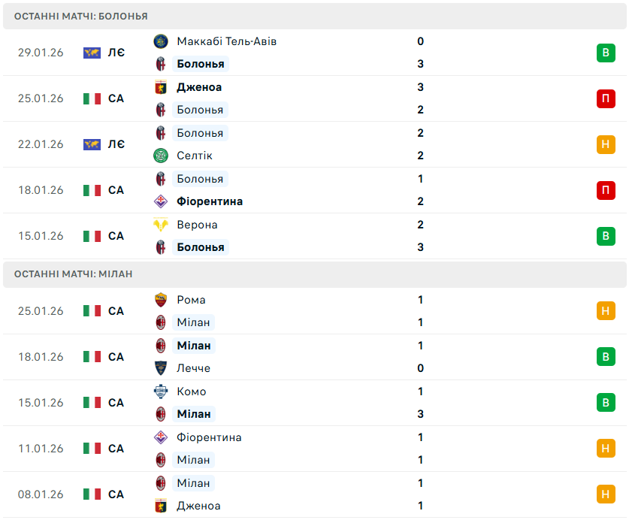The height and width of the screenshot is (520, 629).
Task: Click the green win badge for Milan–Lecce
Action: 606,357
